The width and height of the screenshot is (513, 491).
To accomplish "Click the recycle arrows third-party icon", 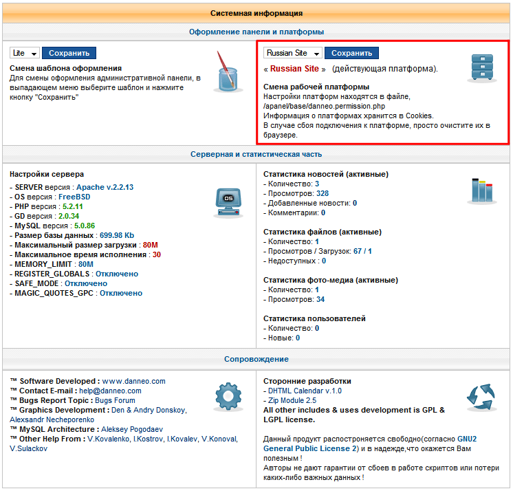I will [x=480, y=397].
